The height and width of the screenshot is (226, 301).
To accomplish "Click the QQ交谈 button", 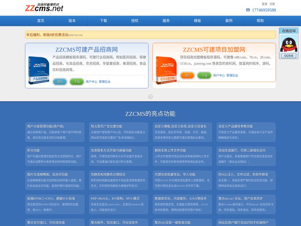I will pos(288,56).
